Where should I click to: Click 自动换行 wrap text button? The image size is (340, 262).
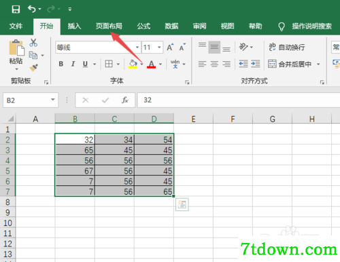tap(286, 47)
